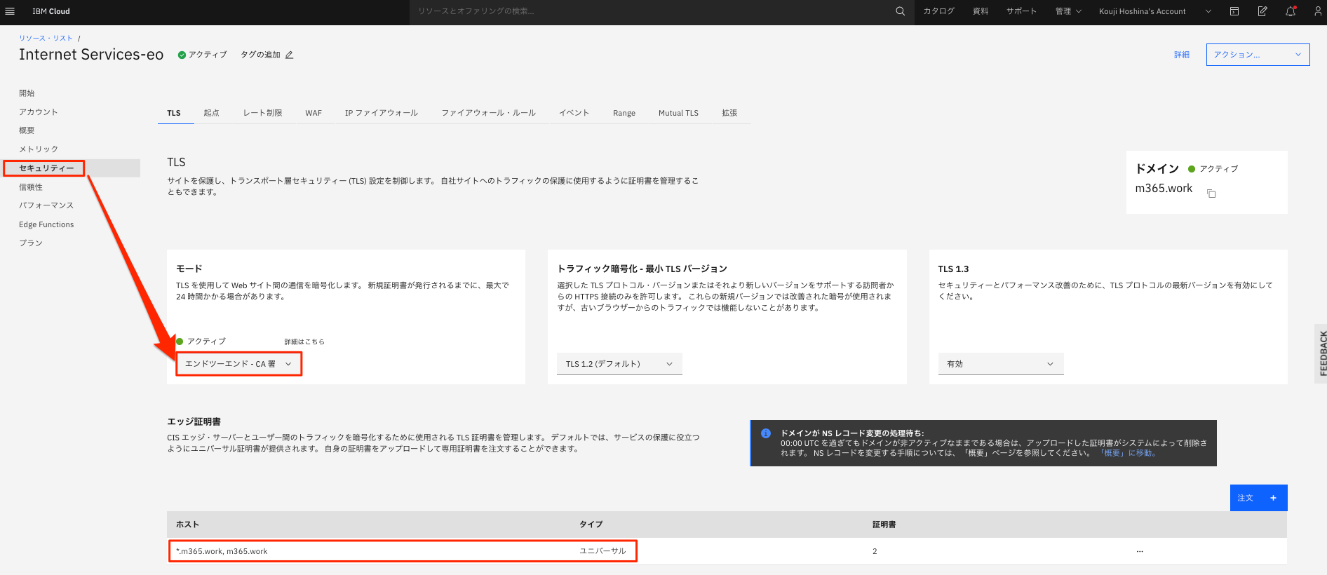Switch to the イベント tab
This screenshot has height=575, width=1327.
click(574, 113)
